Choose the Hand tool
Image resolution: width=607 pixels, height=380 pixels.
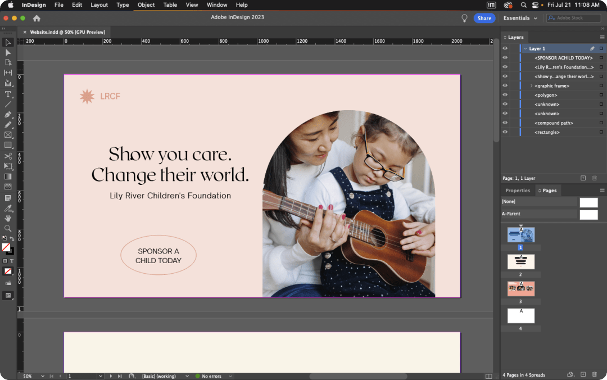coord(8,218)
